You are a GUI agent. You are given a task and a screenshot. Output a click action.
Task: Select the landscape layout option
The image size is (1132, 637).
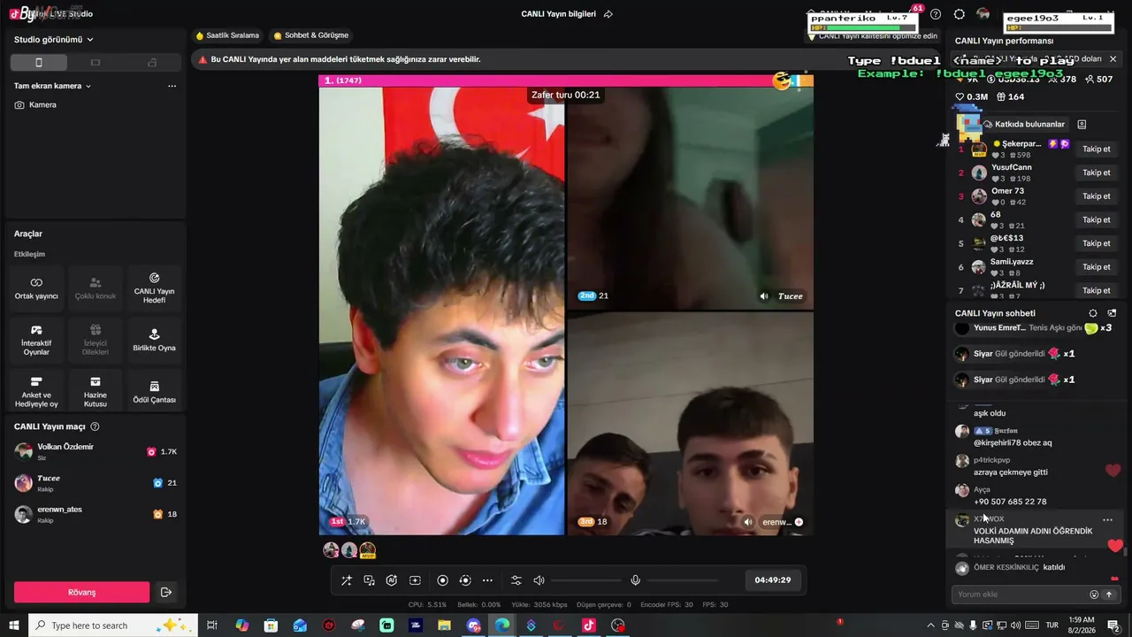click(96, 63)
